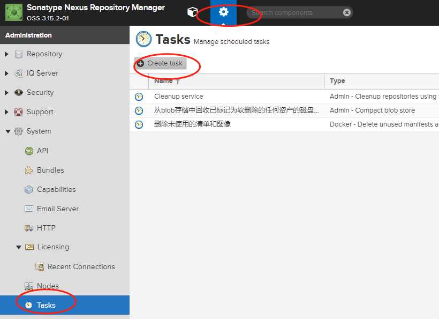The height and width of the screenshot is (319, 439).
Task: Click the Cleanup service row clock icon
Action: coord(139,97)
